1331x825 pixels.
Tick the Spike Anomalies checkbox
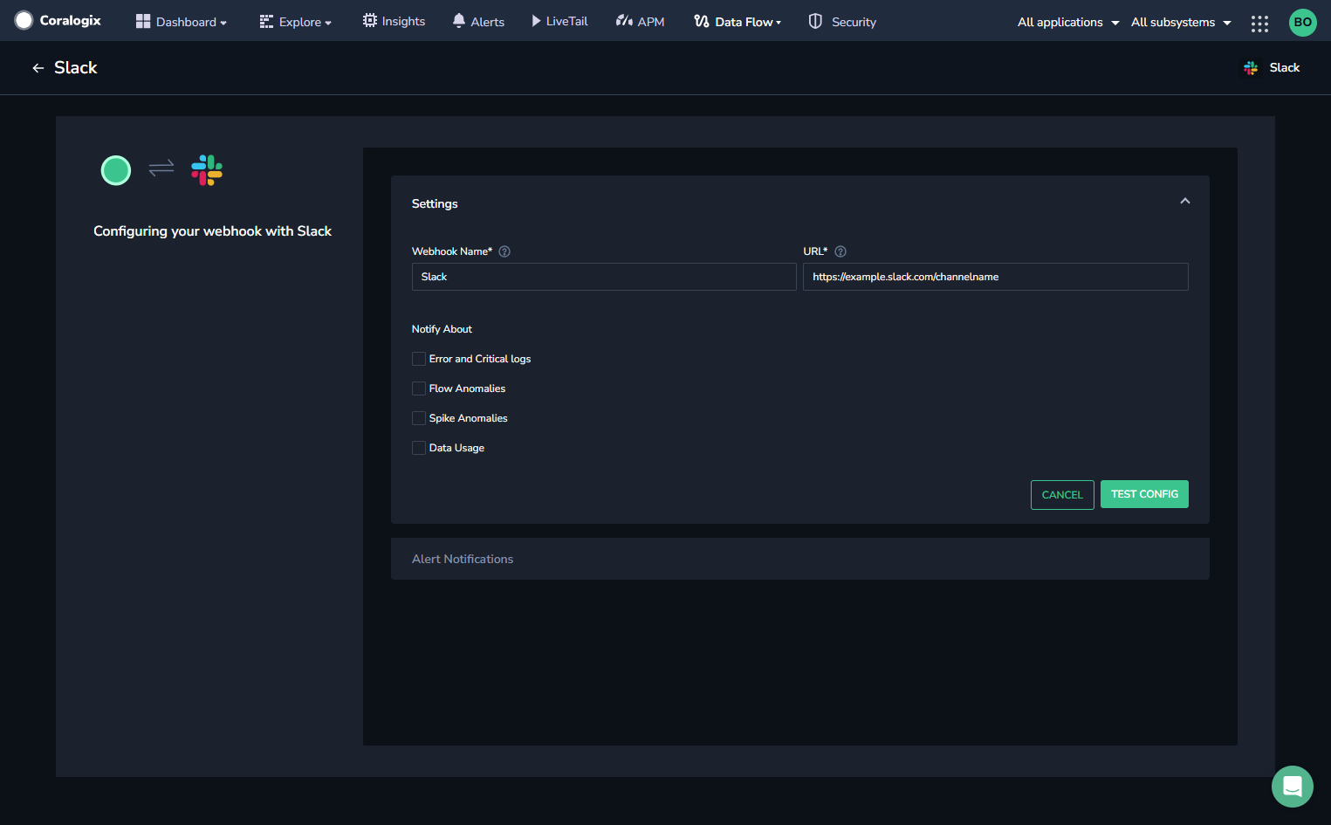coord(419,418)
